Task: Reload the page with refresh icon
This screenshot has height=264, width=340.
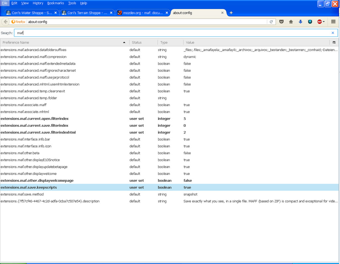Action: coord(271,22)
